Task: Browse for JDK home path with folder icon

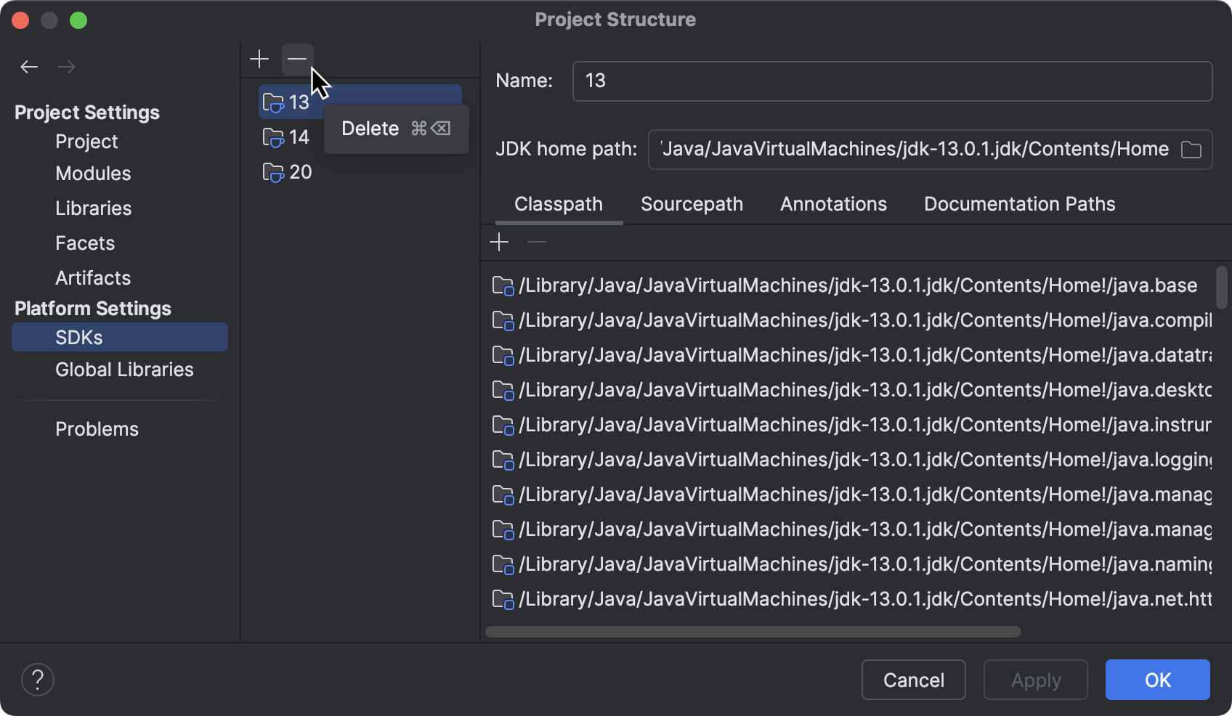Action: click(x=1192, y=150)
